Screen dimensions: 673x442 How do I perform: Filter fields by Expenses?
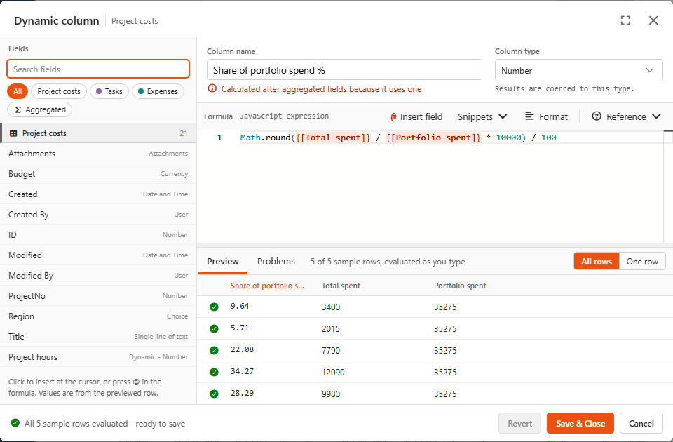coord(158,91)
